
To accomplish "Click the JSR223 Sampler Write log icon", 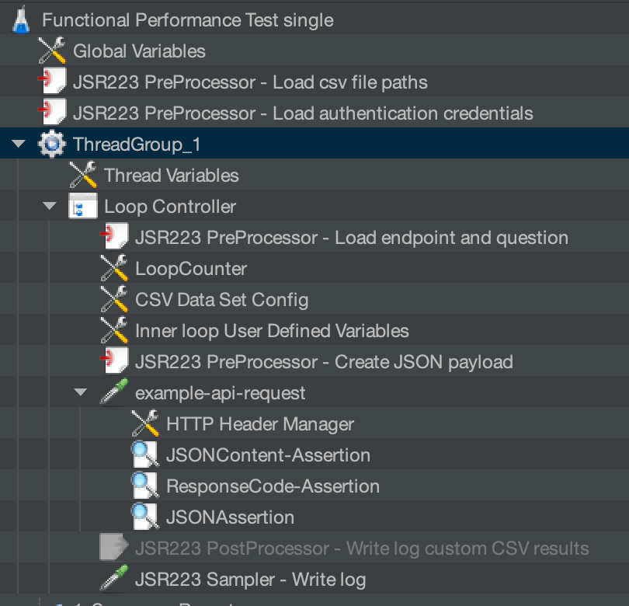I will point(114,580).
